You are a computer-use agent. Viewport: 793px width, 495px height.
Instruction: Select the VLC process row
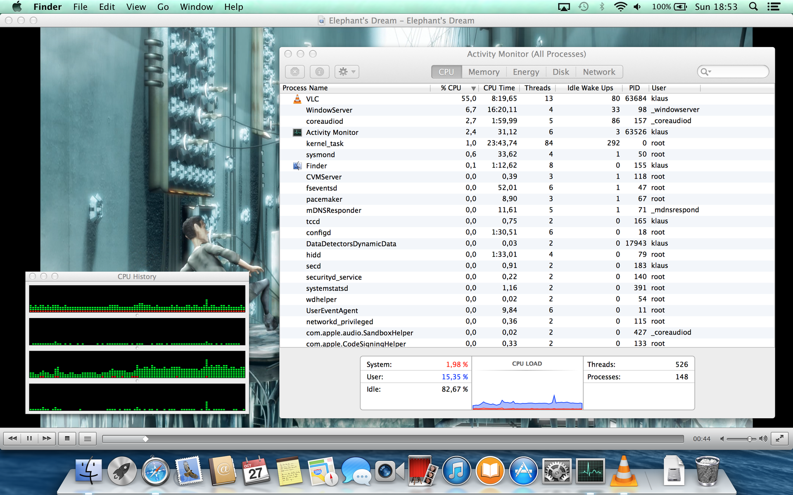click(527, 99)
